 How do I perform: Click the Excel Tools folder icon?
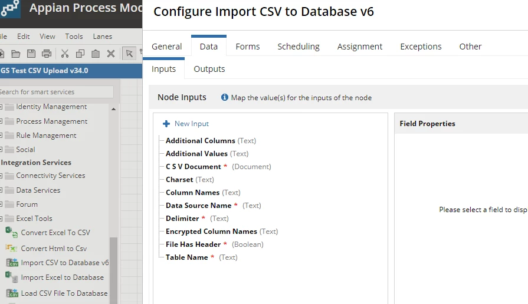pos(10,219)
